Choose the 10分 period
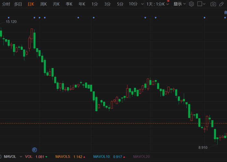This screenshot has height=162, width=227. [x=133, y=4]
